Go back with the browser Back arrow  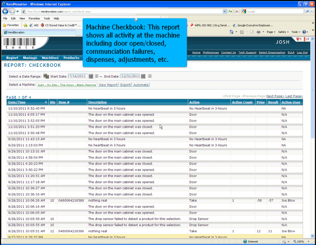(x=6, y=11)
